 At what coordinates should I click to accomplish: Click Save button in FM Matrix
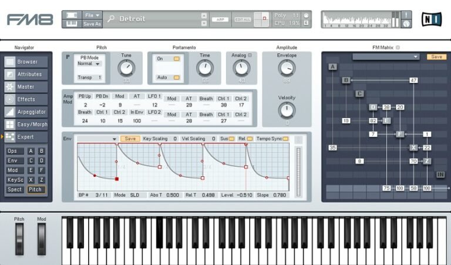436,57
